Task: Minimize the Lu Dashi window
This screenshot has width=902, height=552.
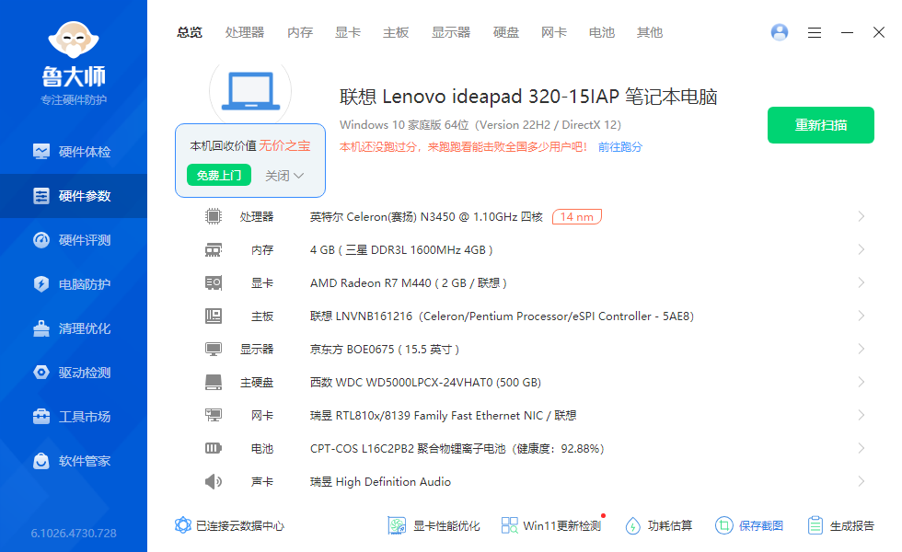Action: (x=847, y=33)
